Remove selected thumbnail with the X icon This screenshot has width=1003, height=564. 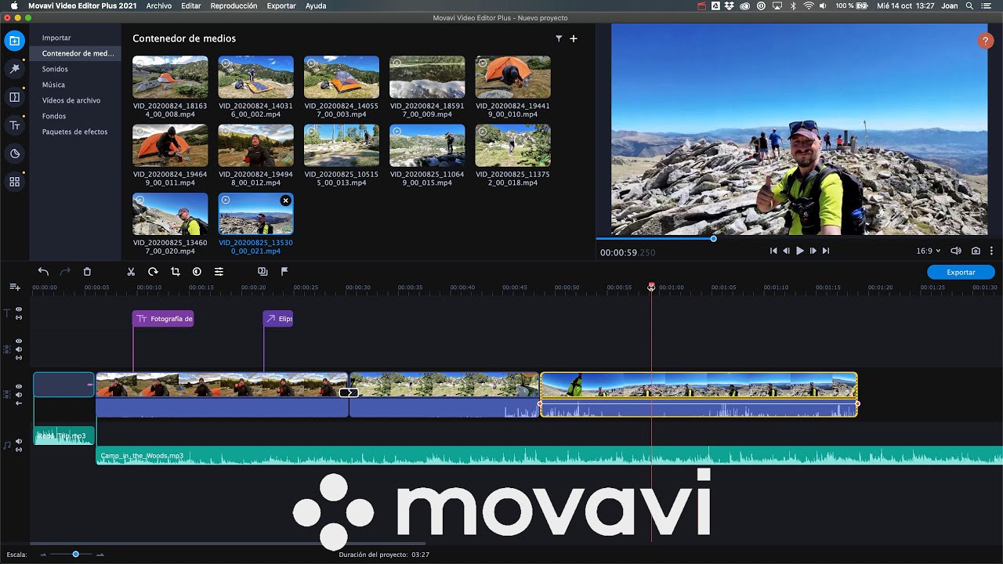[x=285, y=201]
